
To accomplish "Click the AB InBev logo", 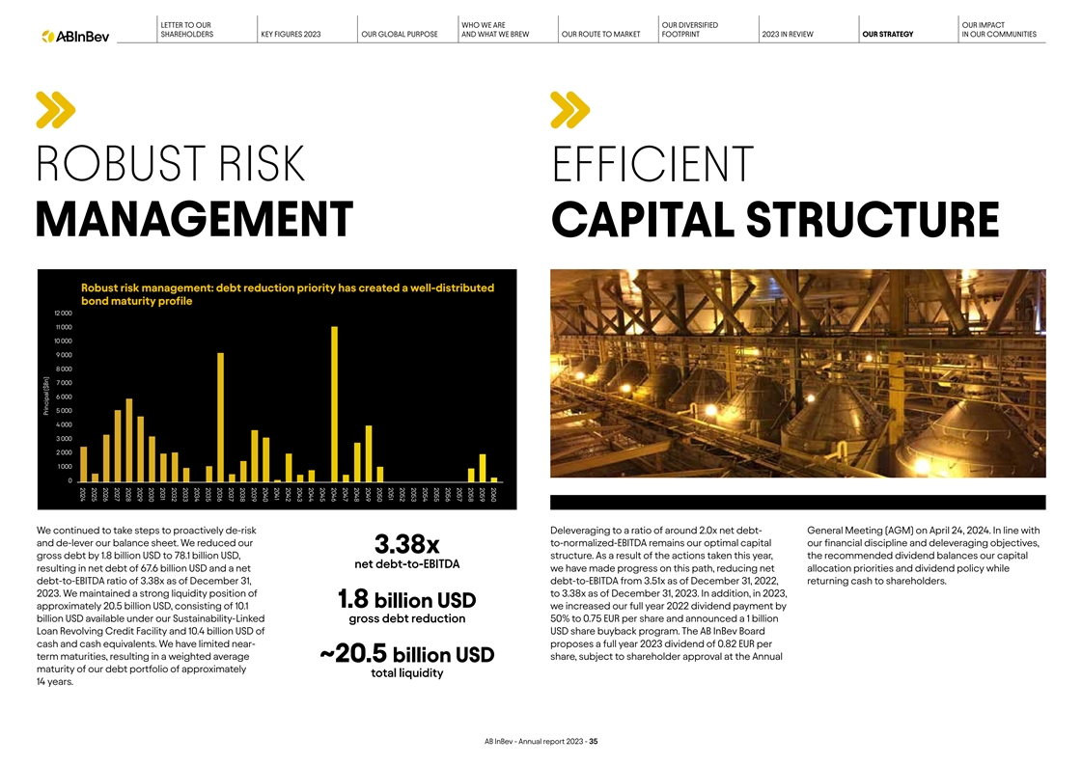I will click(75, 36).
